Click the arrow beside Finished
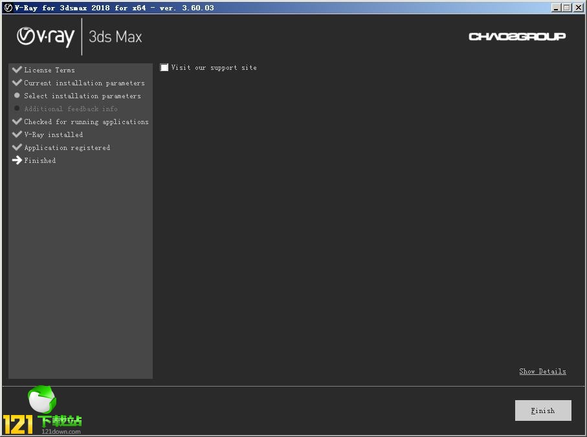 pyautogui.click(x=17, y=160)
